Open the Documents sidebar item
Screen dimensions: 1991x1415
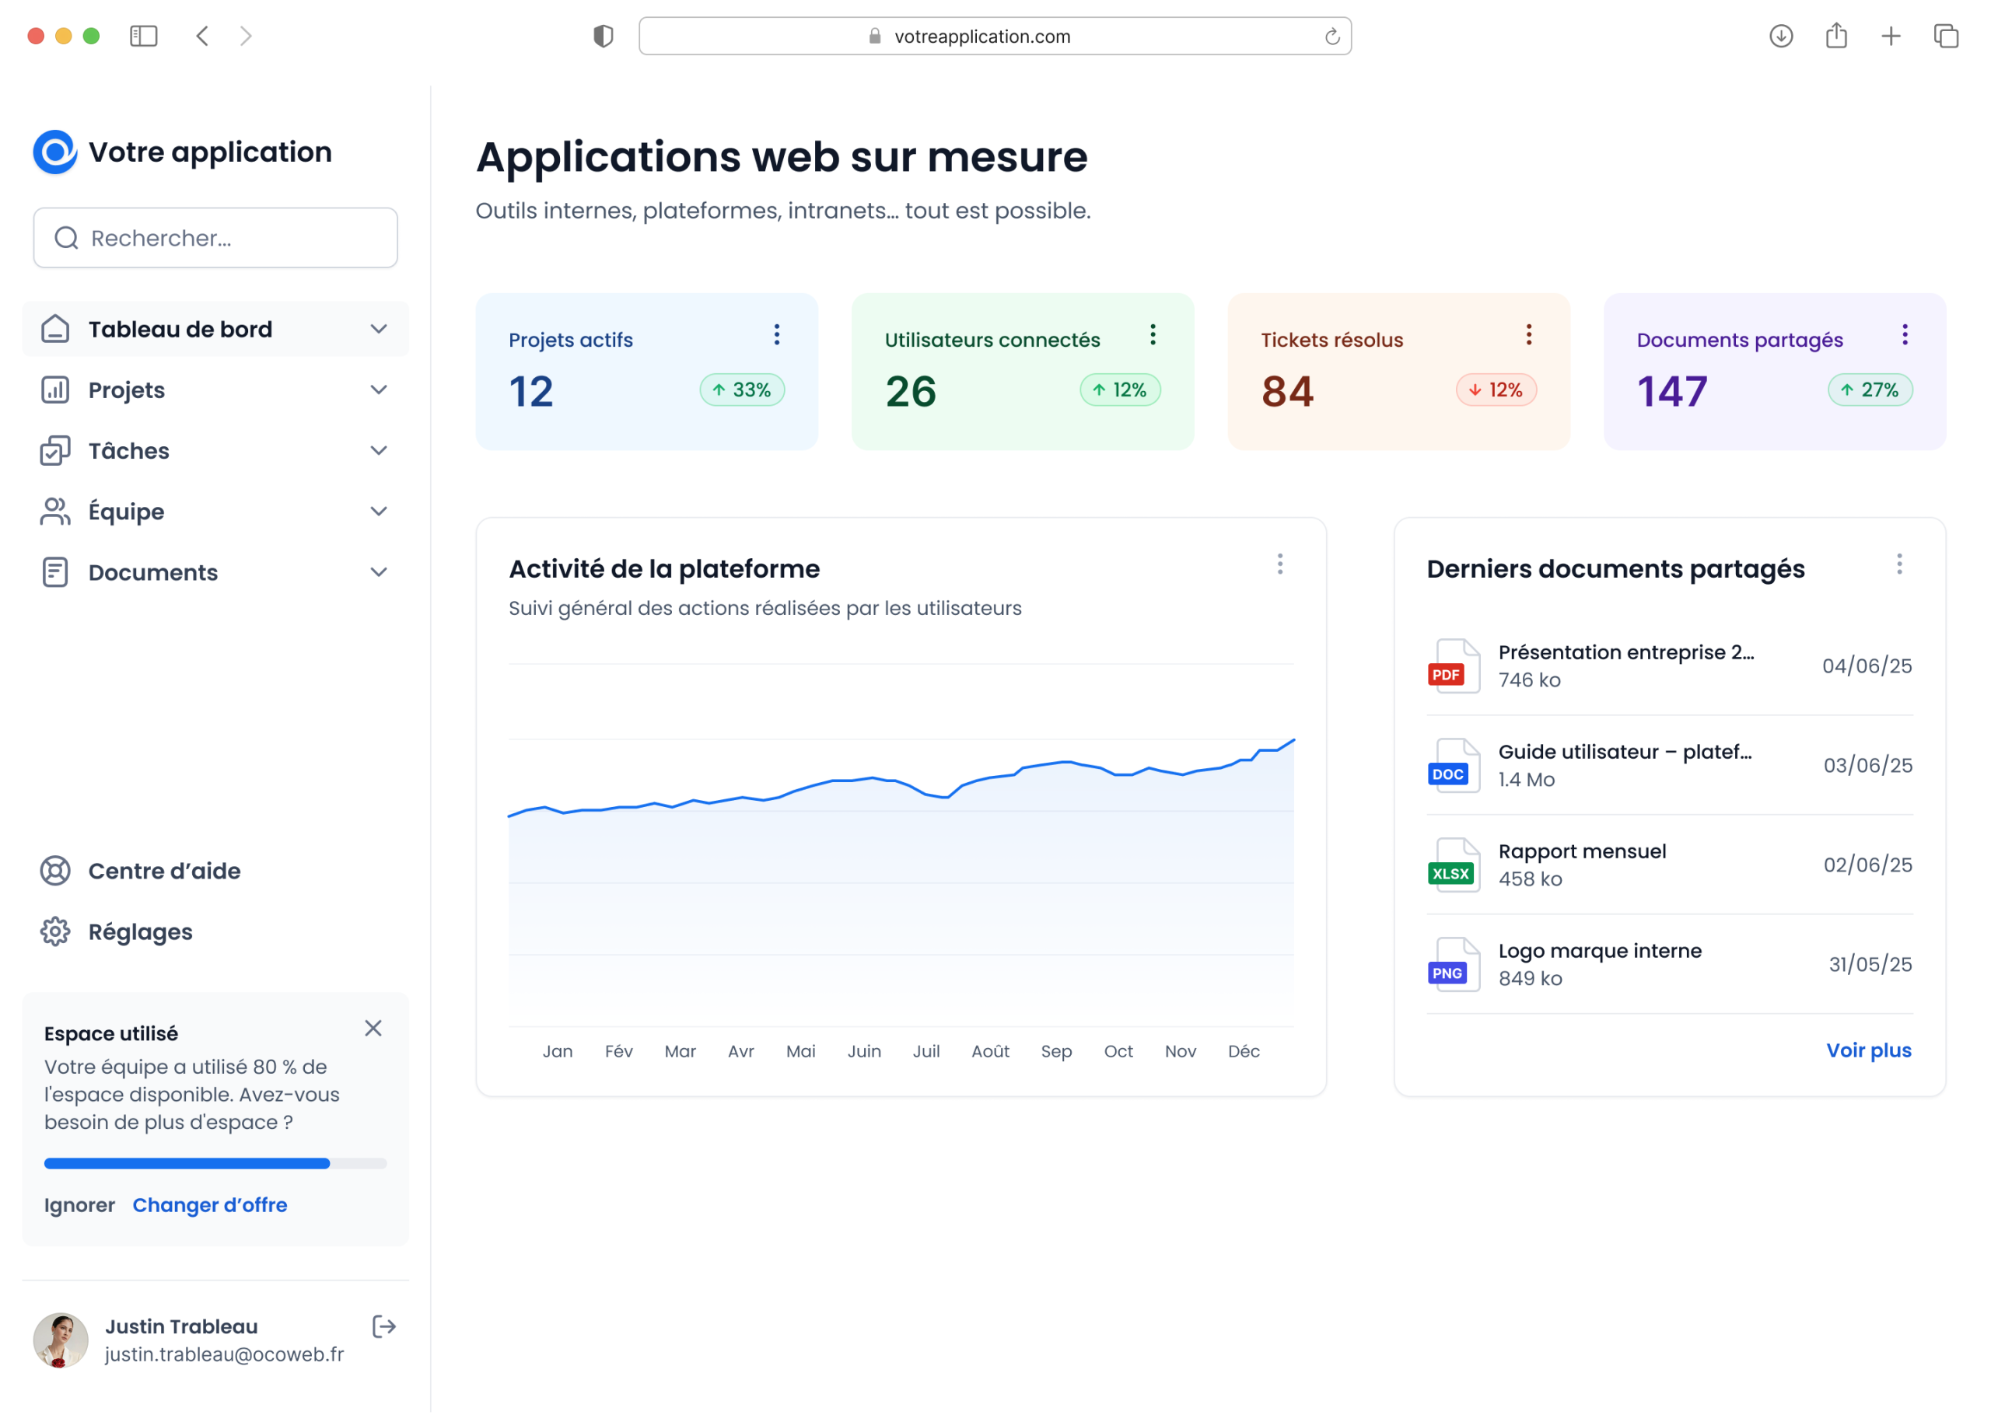coord(153,572)
